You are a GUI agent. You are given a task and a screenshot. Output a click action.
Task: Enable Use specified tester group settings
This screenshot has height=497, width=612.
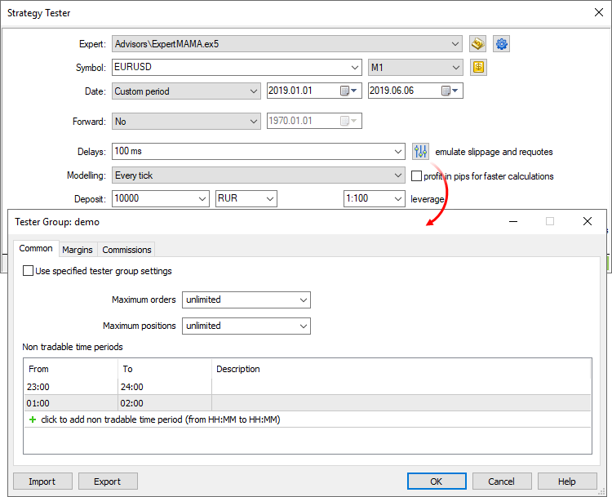(x=29, y=271)
